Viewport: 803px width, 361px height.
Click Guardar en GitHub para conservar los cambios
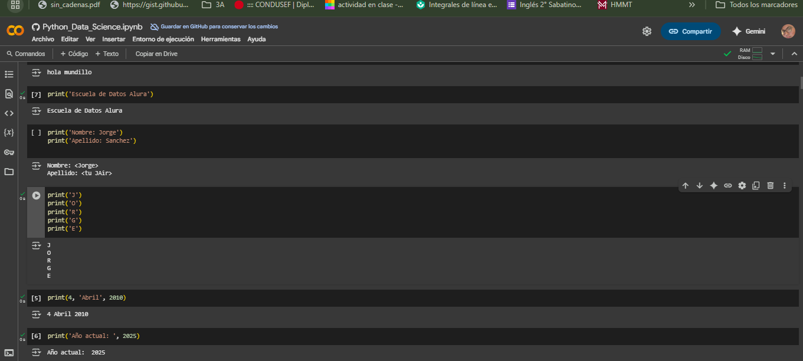pos(214,27)
